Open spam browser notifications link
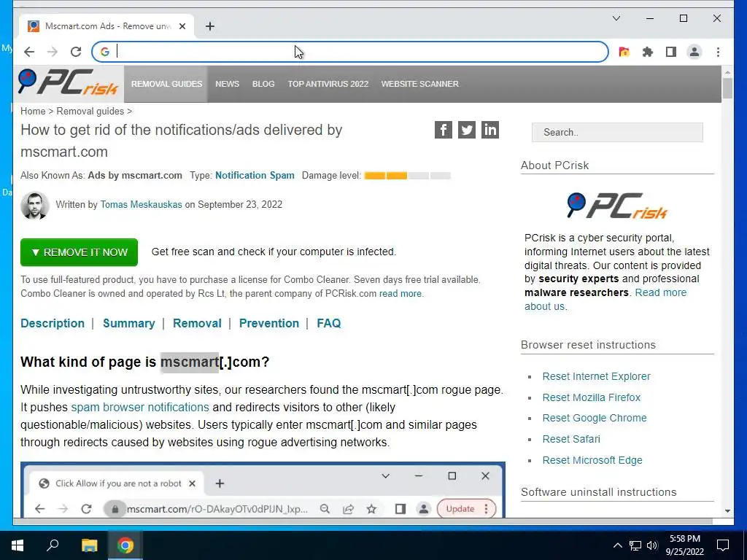 [x=140, y=408]
